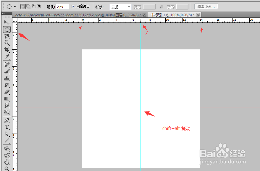Viewport: 260px width, 171px height.
Task: Click the ruler origin corner box
Action: point(15,20)
